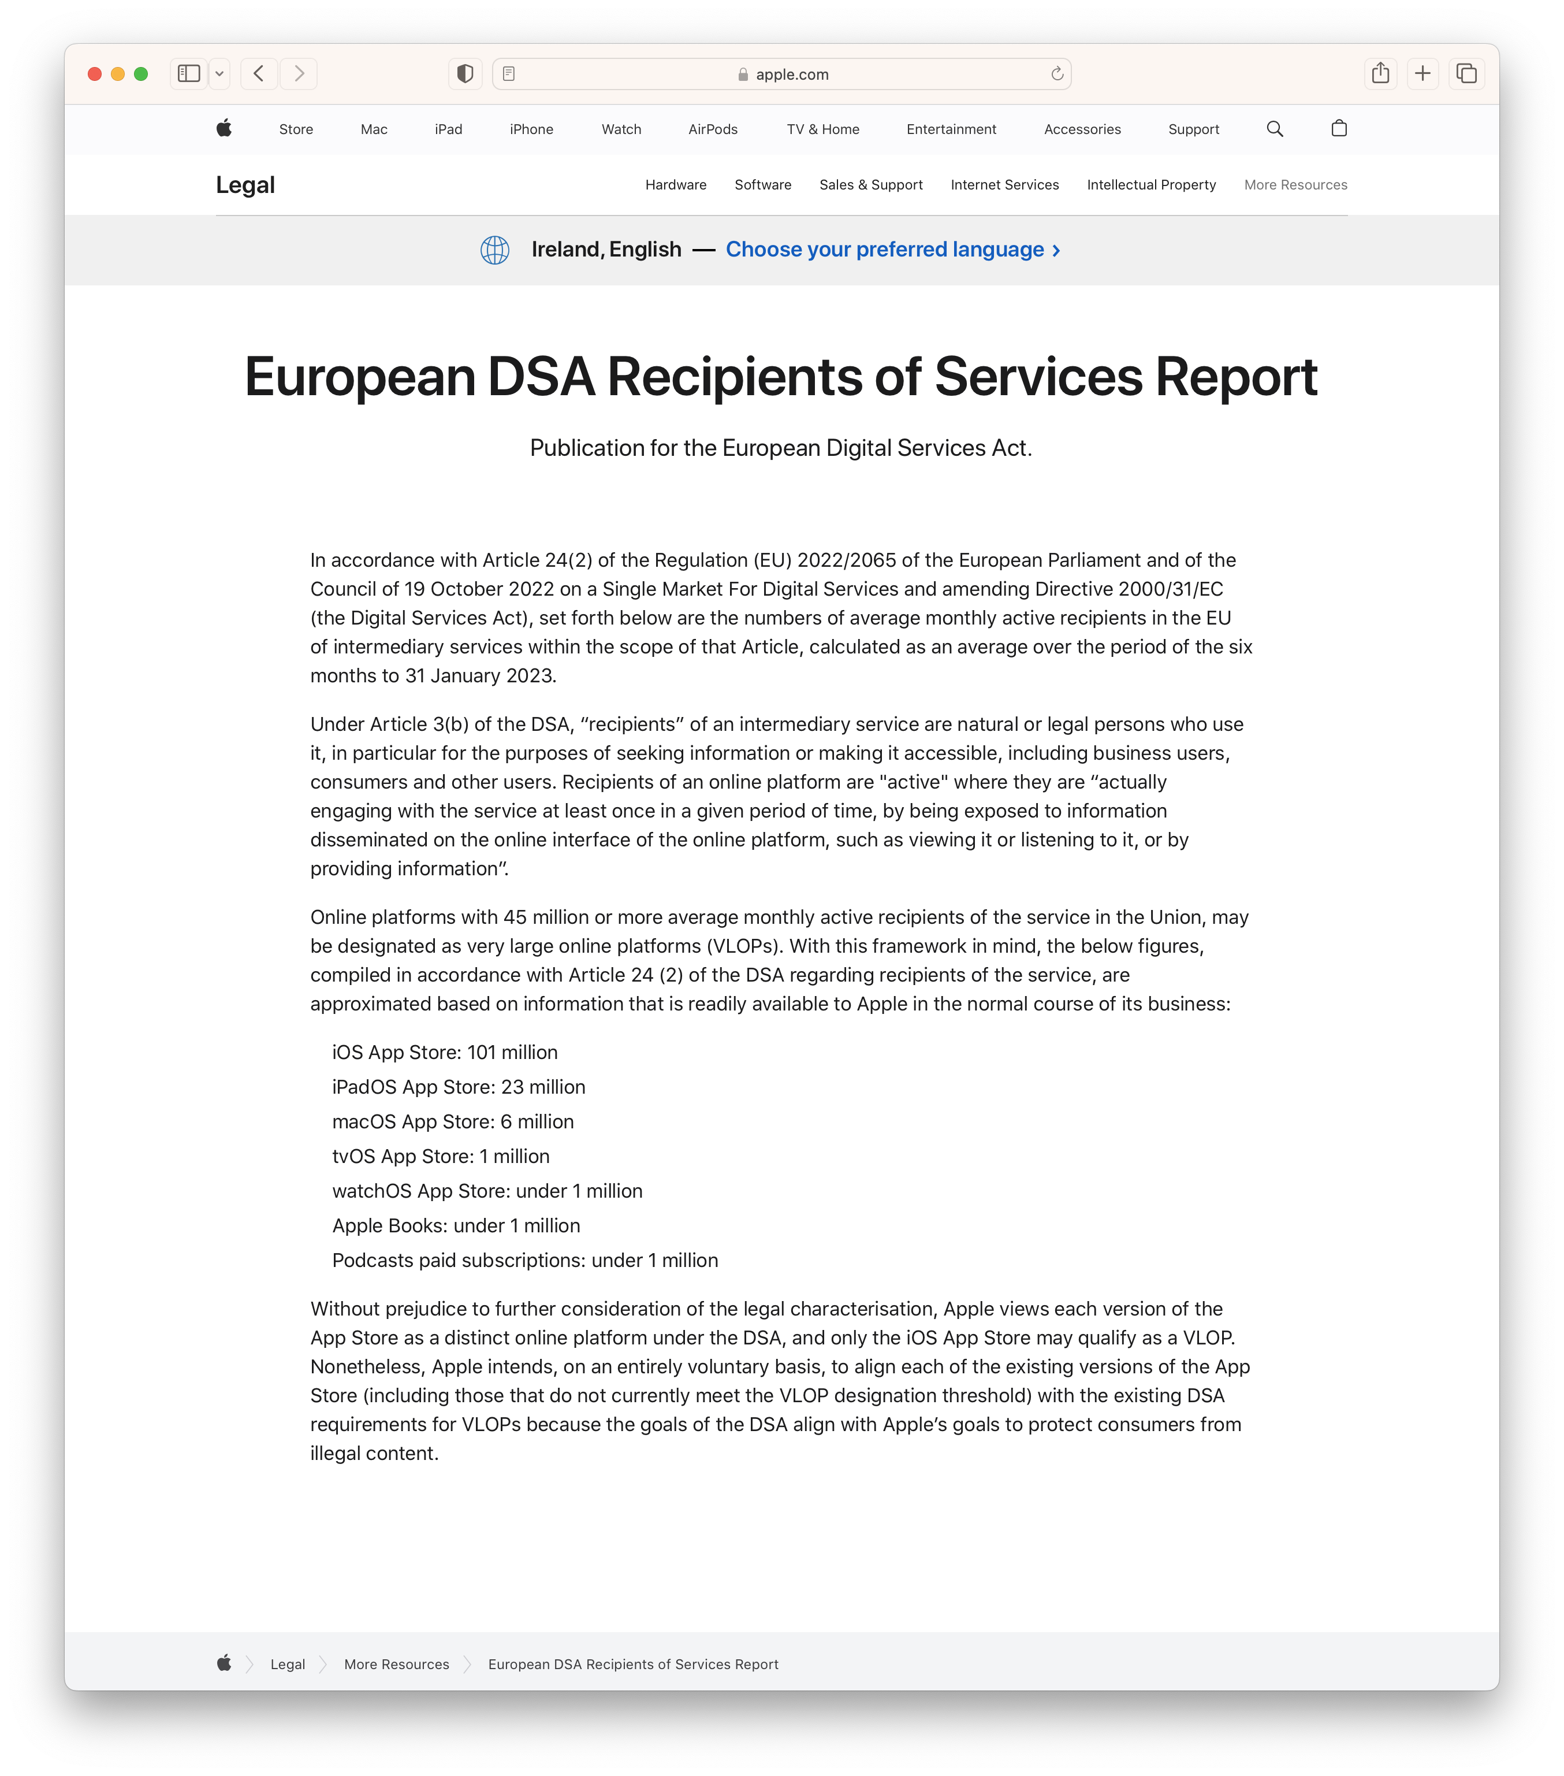
Task: Click iPadOS App Store: 23 million line
Action: click(x=459, y=1087)
